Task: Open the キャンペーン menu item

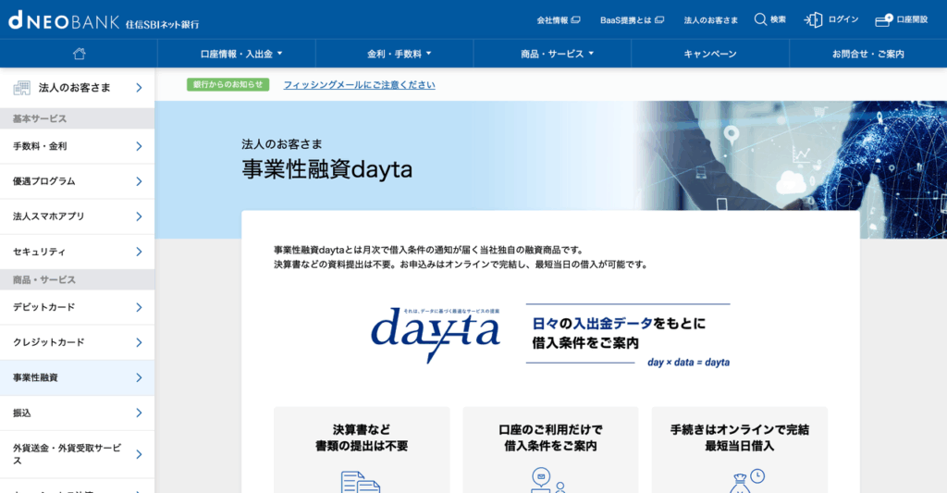Action: [710, 54]
